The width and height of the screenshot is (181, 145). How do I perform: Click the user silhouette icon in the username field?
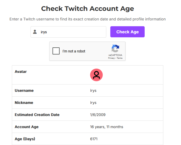click(x=35, y=32)
